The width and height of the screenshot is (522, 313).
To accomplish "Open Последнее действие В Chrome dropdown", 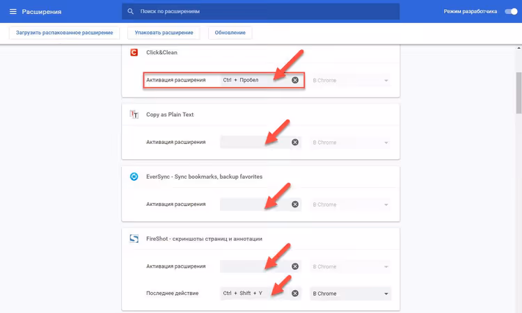I will pos(350,294).
